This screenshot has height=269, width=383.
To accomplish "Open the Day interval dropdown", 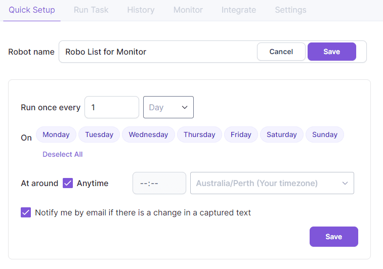I will click(168, 107).
